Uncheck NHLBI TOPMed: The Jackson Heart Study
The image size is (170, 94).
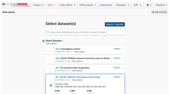[51, 86]
